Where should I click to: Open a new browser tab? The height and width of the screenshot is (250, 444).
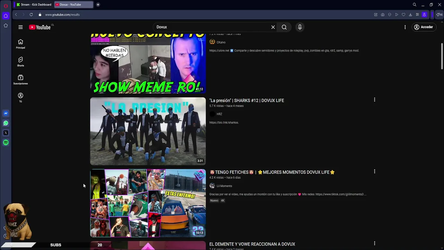pos(98,5)
